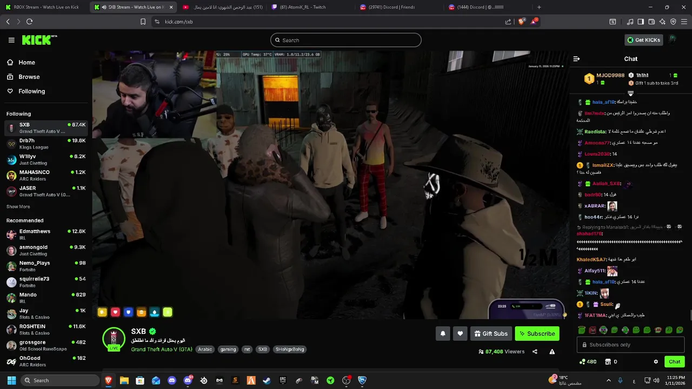Turn on notifications with bell icon
The width and height of the screenshot is (692, 389).
[443, 334]
